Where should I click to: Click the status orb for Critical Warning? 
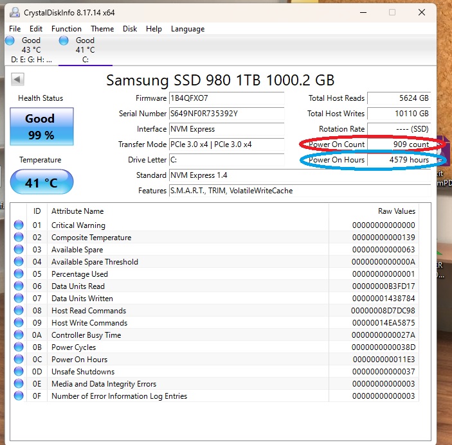click(x=19, y=225)
